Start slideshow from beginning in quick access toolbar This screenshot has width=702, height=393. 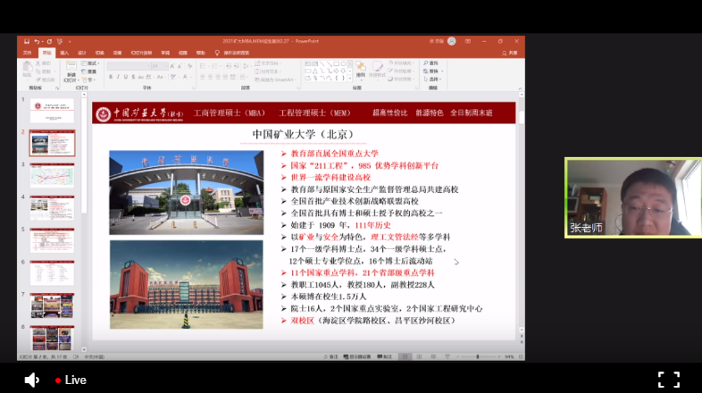click(x=60, y=41)
